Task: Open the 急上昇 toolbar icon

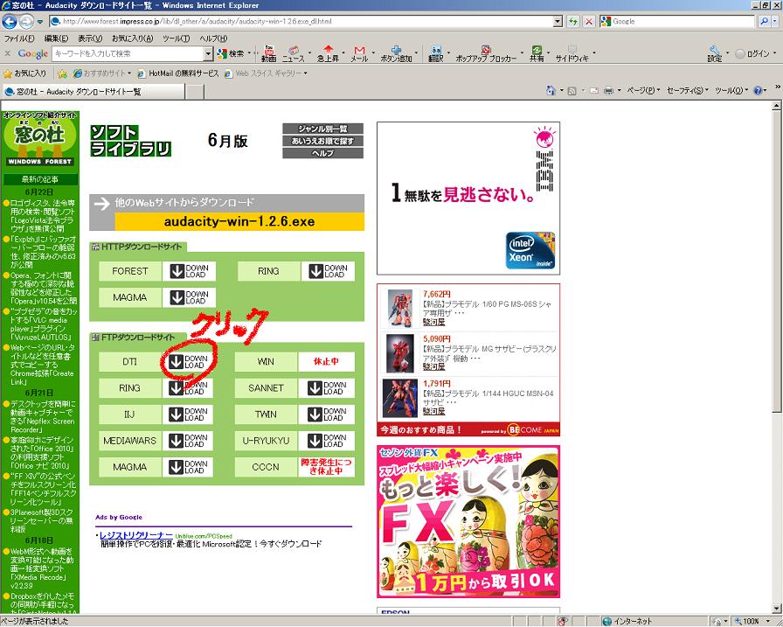Action: [328, 53]
